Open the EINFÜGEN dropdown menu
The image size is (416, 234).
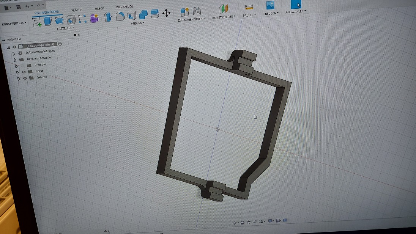(x=271, y=14)
